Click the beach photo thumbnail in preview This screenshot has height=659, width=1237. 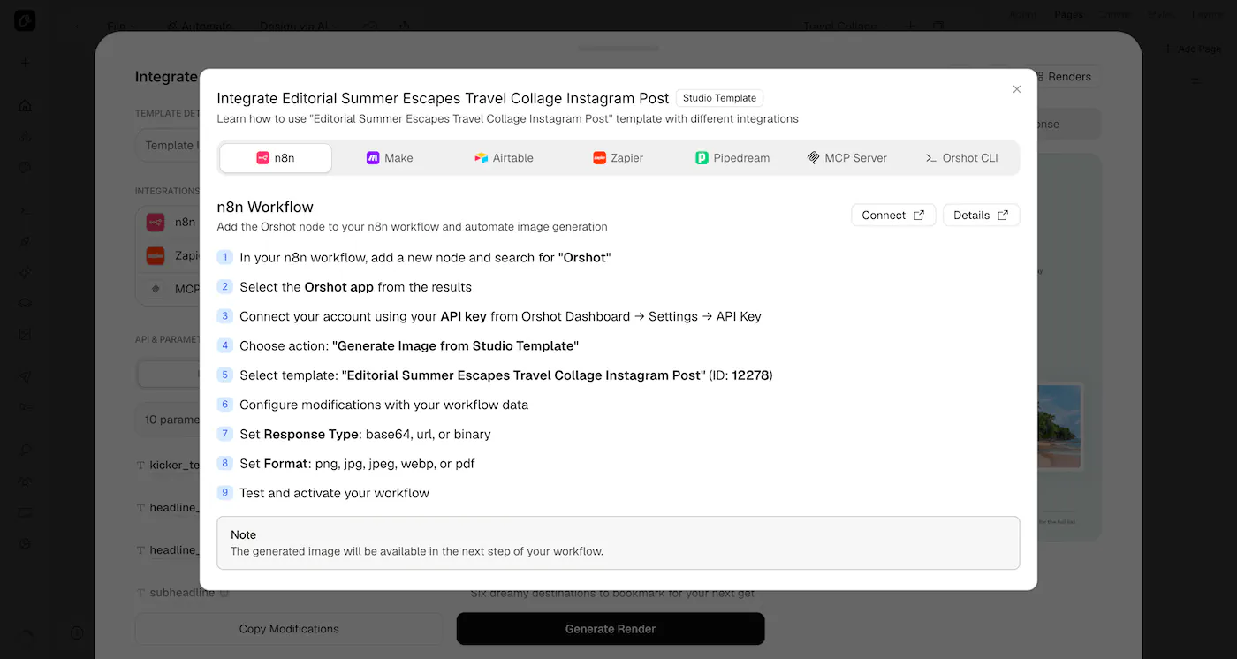(x=1060, y=426)
